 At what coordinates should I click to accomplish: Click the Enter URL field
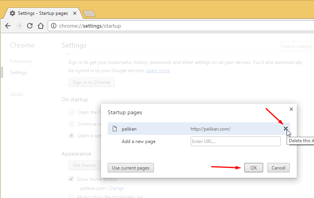(236, 141)
